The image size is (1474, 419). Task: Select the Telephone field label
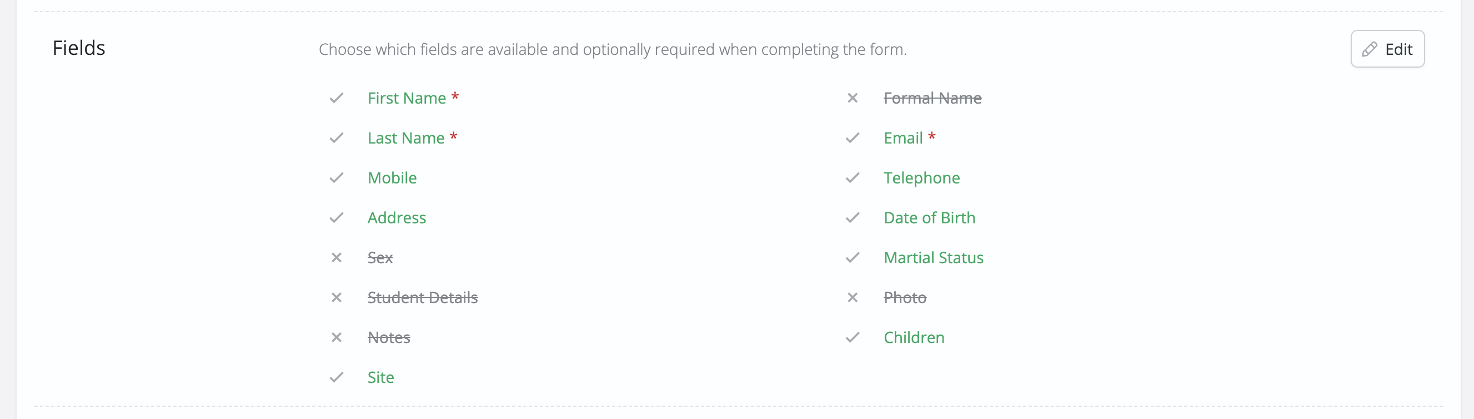(921, 178)
